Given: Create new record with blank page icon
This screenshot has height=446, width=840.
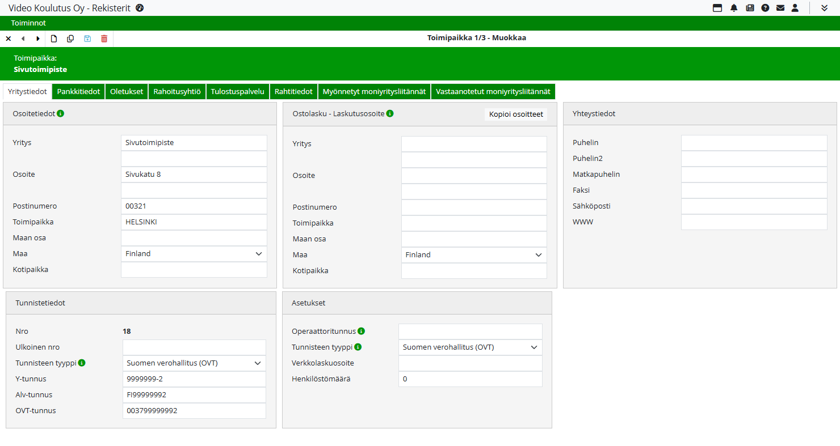Looking at the screenshot, I should [x=54, y=39].
